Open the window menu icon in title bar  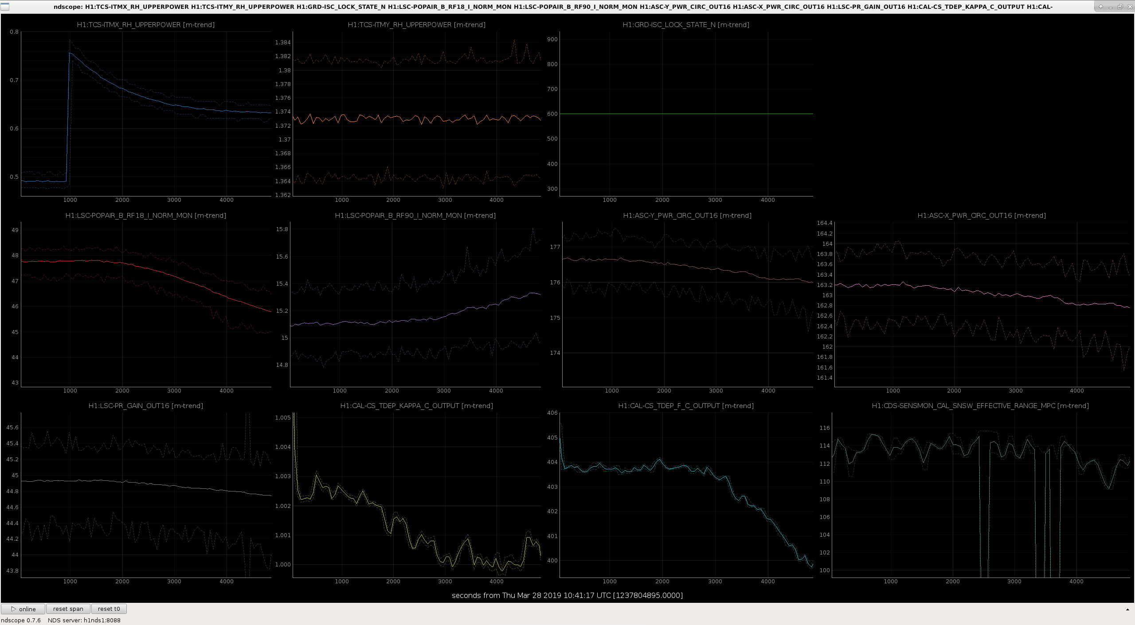[5, 7]
